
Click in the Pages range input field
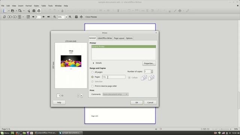[x=114, y=77]
